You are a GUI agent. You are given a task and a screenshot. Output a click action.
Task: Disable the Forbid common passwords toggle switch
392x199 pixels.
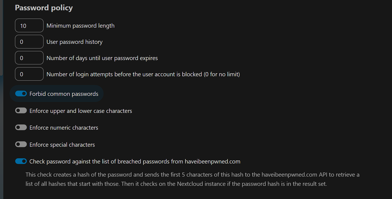pos(21,94)
